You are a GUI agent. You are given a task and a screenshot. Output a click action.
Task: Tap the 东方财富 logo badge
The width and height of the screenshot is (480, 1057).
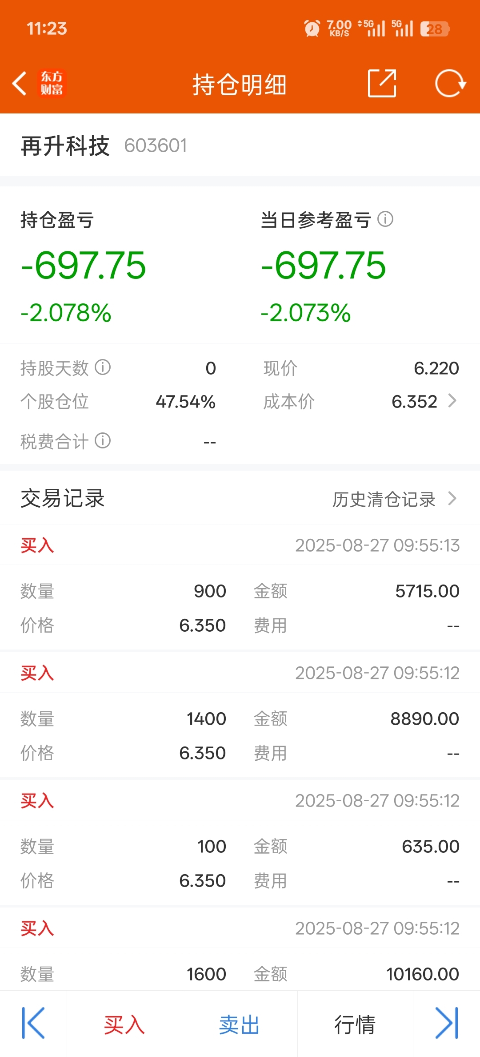52,83
